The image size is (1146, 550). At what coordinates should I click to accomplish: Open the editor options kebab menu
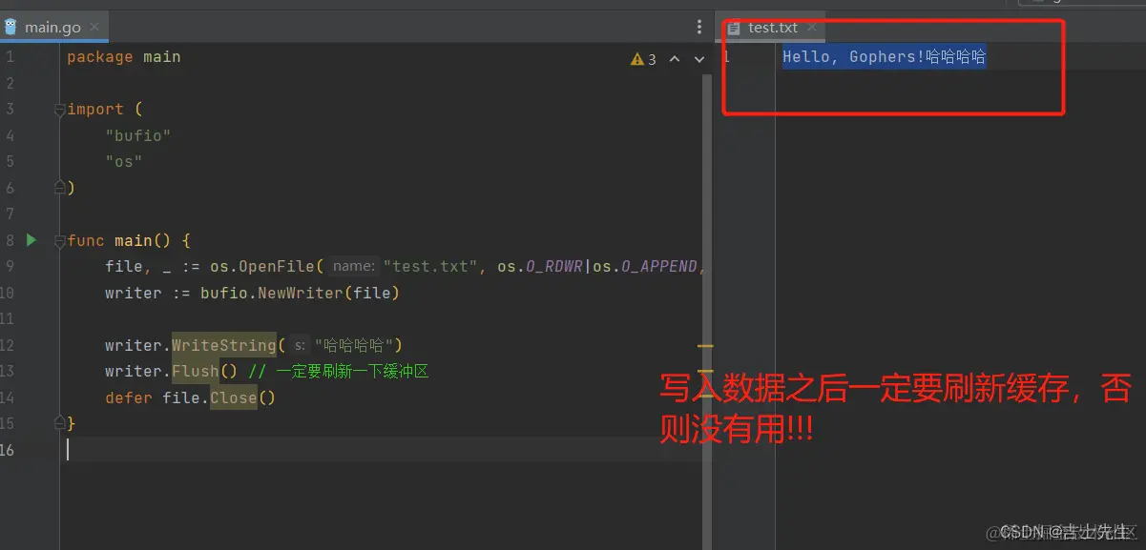point(699,26)
